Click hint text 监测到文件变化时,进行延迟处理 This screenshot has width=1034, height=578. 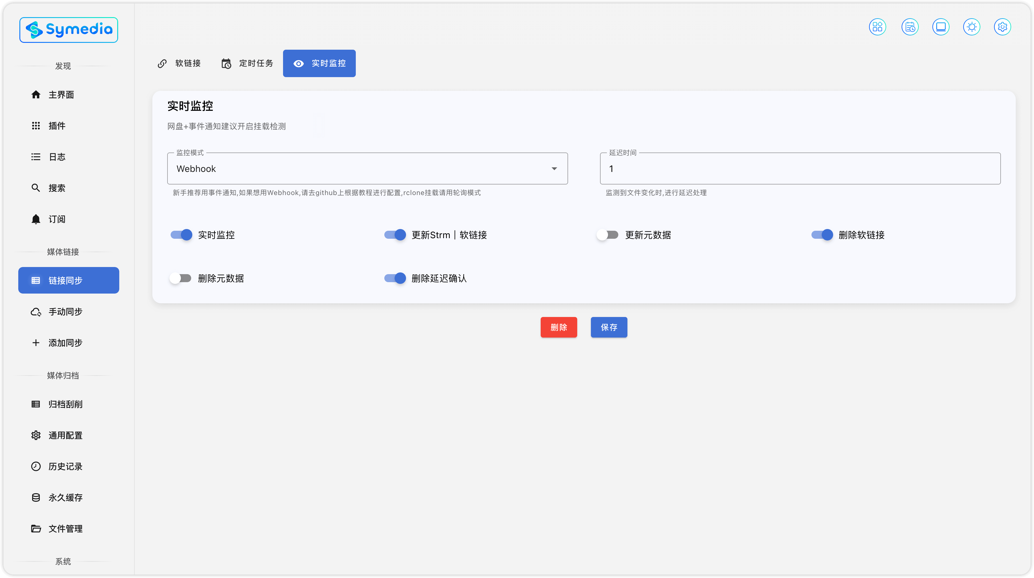point(656,193)
